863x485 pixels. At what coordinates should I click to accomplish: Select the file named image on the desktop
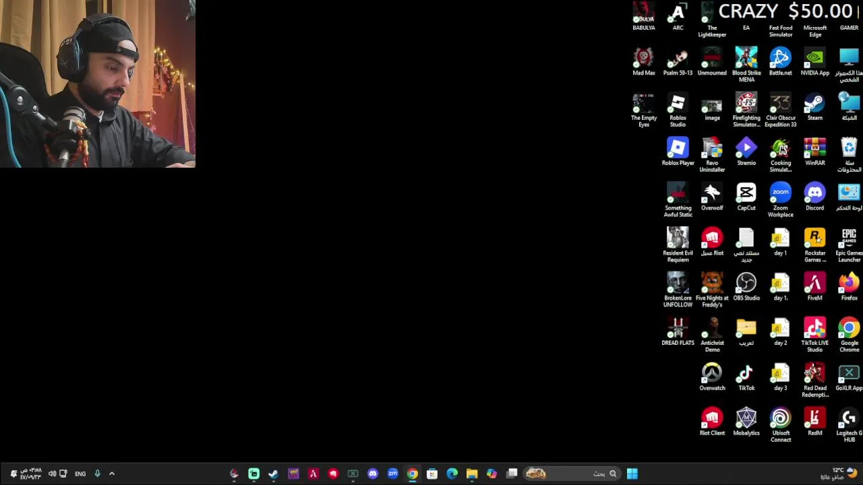[x=712, y=107]
